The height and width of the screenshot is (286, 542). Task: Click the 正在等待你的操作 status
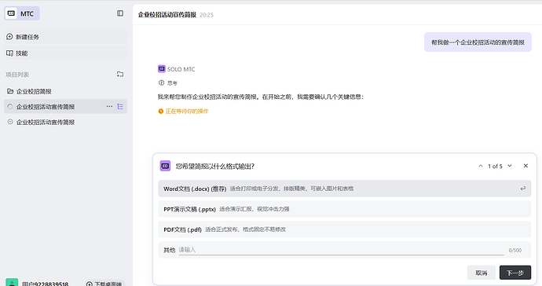tap(183, 111)
